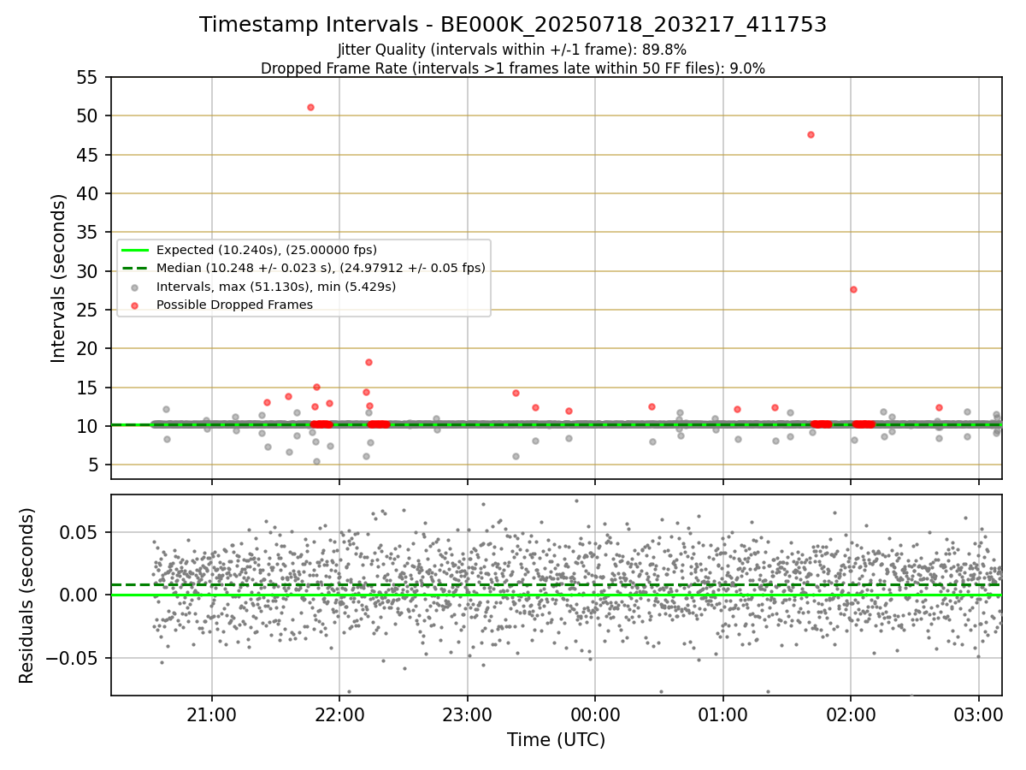Click the 'Expected (10.240s), (25.00000 fps)' legend entry
This screenshot has height=770, width=1026.
click(267, 250)
